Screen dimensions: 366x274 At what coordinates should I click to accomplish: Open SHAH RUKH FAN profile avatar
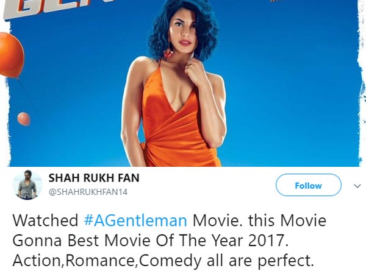(27, 185)
